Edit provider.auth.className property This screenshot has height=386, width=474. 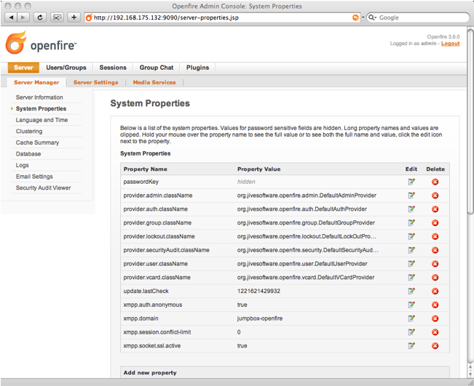click(411, 209)
